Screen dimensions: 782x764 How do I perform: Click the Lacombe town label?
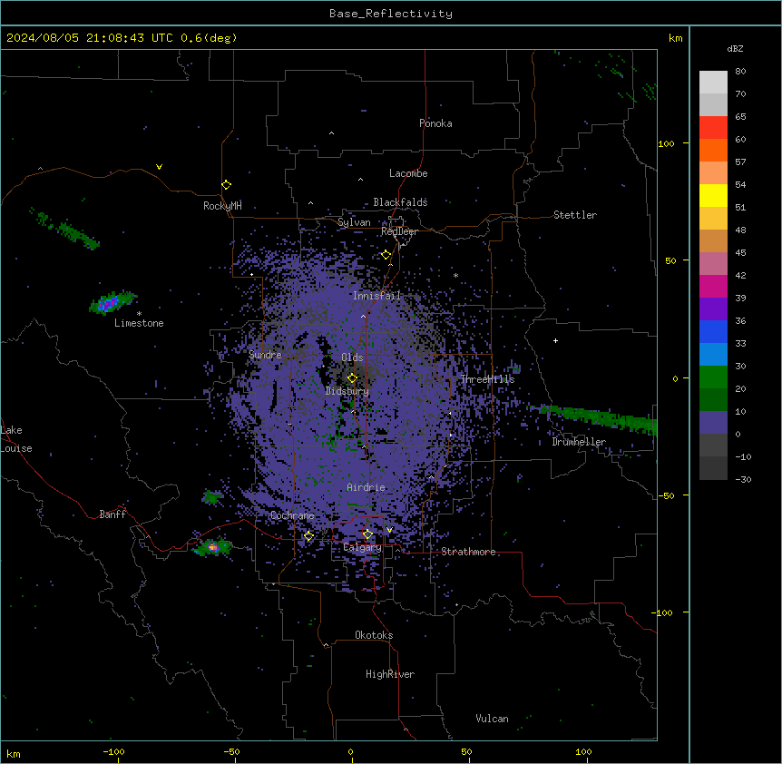tap(408, 173)
